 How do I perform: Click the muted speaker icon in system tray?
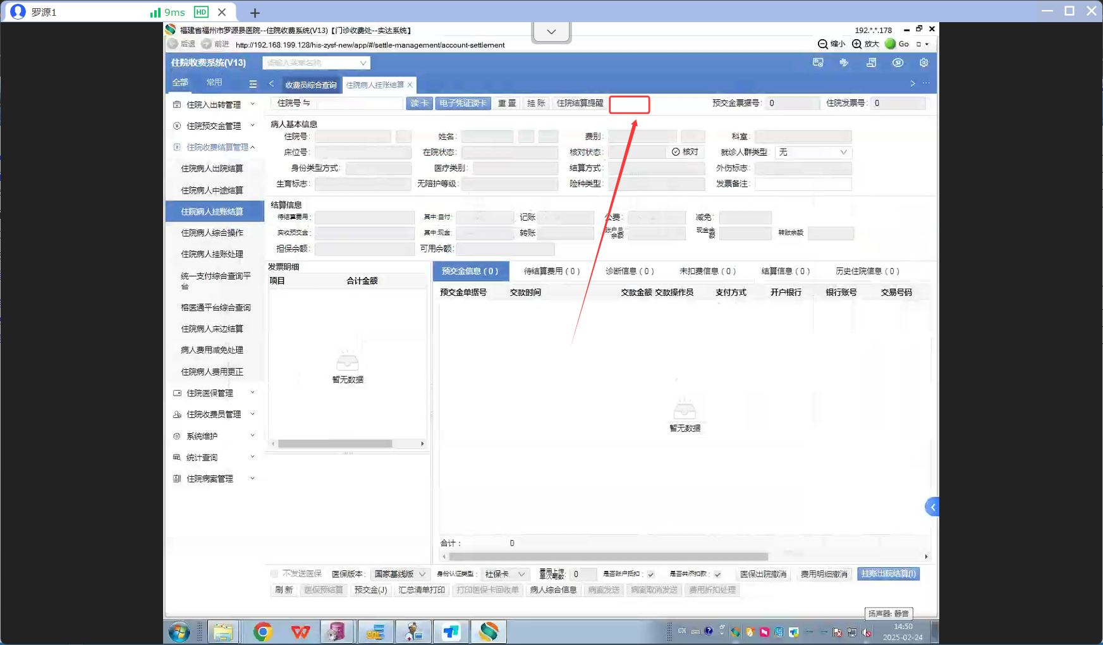(x=867, y=632)
